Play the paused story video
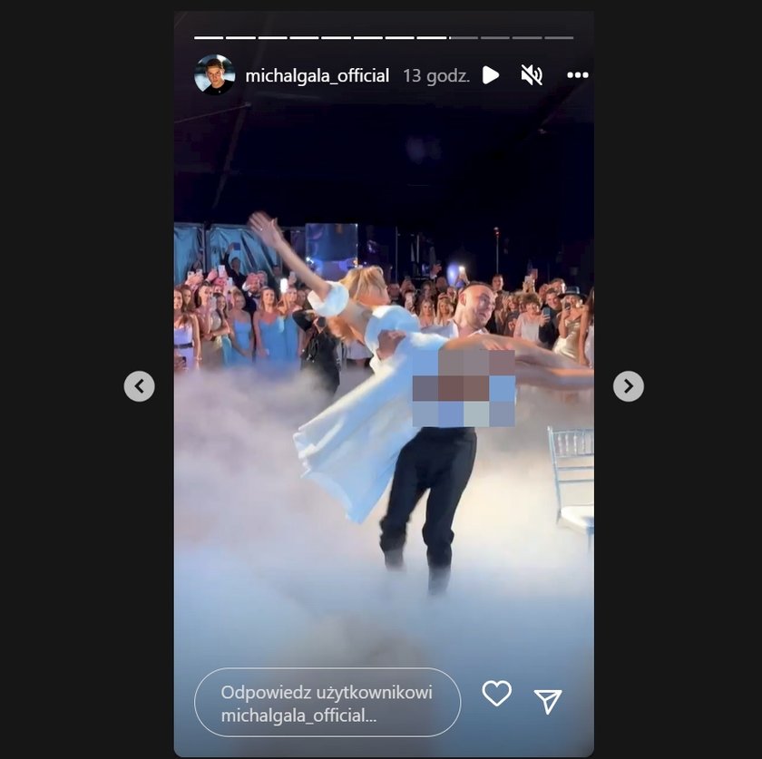This screenshot has height=759, width=762. point(491,75)
